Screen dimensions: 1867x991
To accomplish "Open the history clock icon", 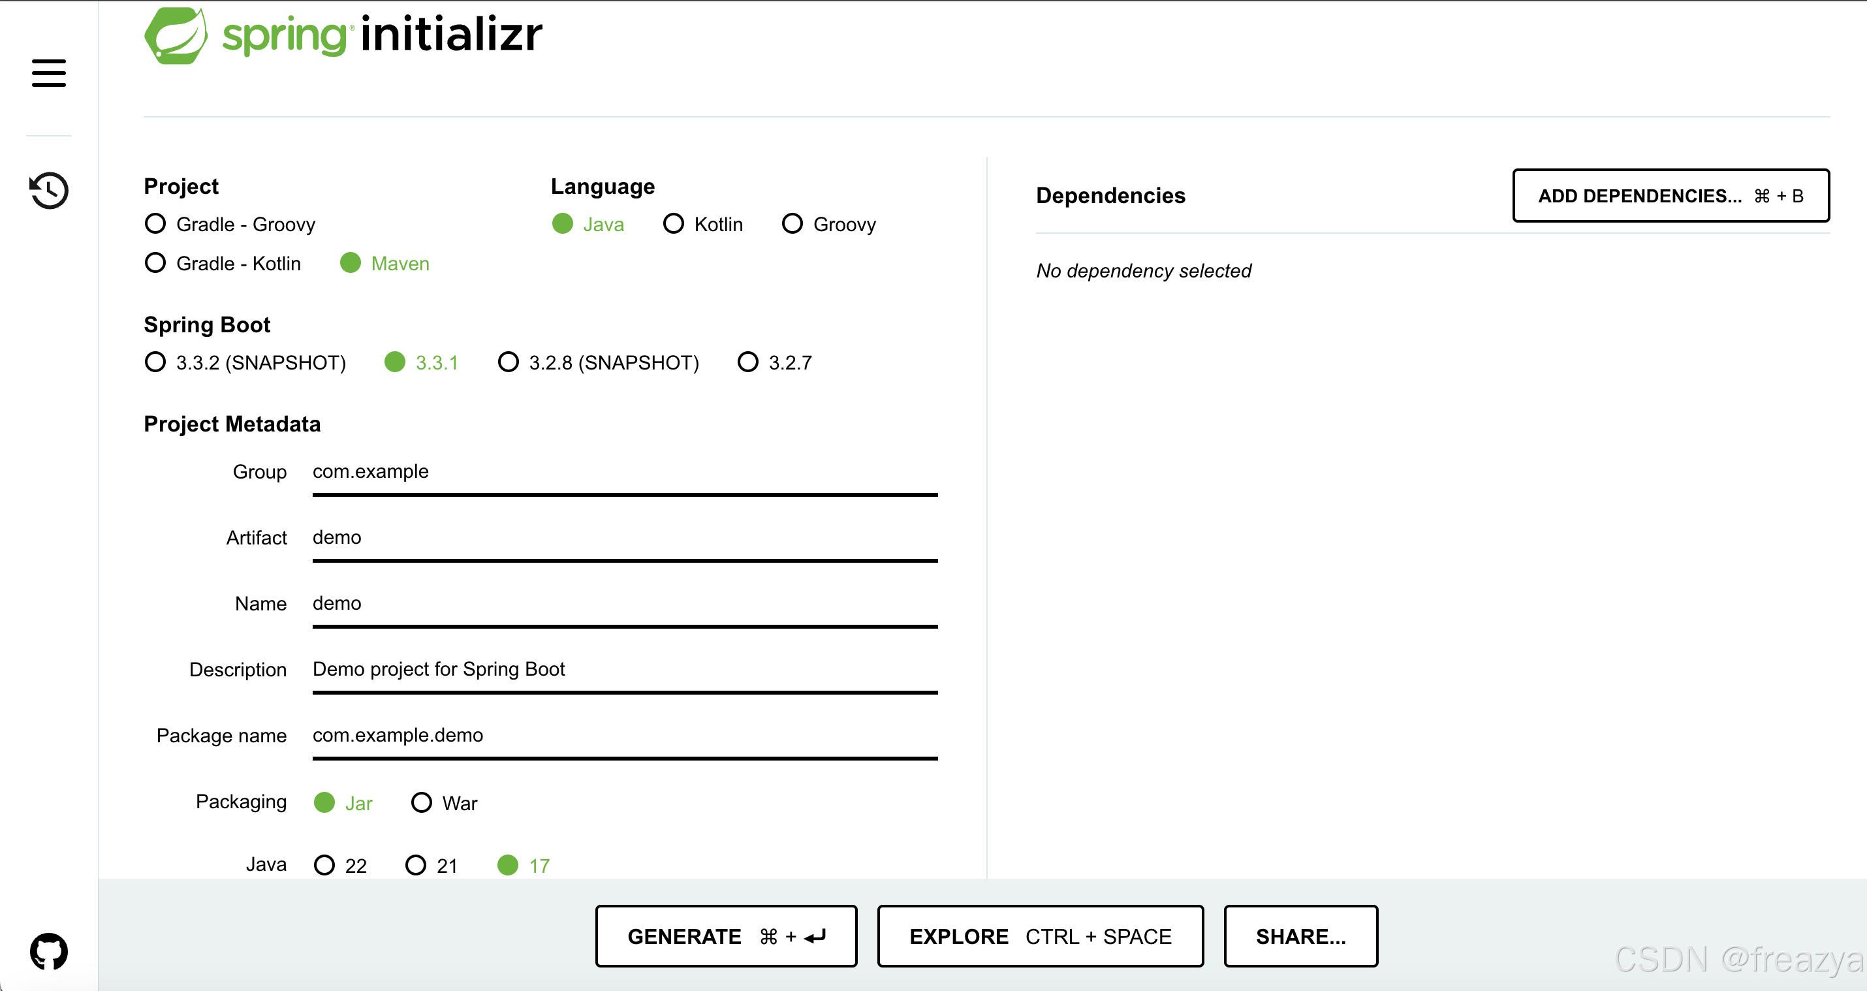I will coord(48,191).
